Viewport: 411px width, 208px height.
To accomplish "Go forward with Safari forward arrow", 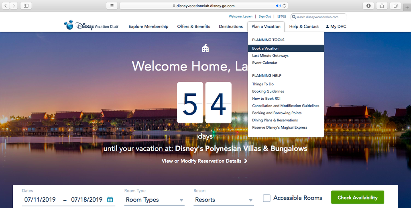I will coord(14,6).
